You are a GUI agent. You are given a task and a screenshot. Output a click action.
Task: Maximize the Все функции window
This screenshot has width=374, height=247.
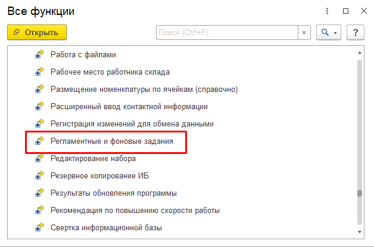pos(345,11)
